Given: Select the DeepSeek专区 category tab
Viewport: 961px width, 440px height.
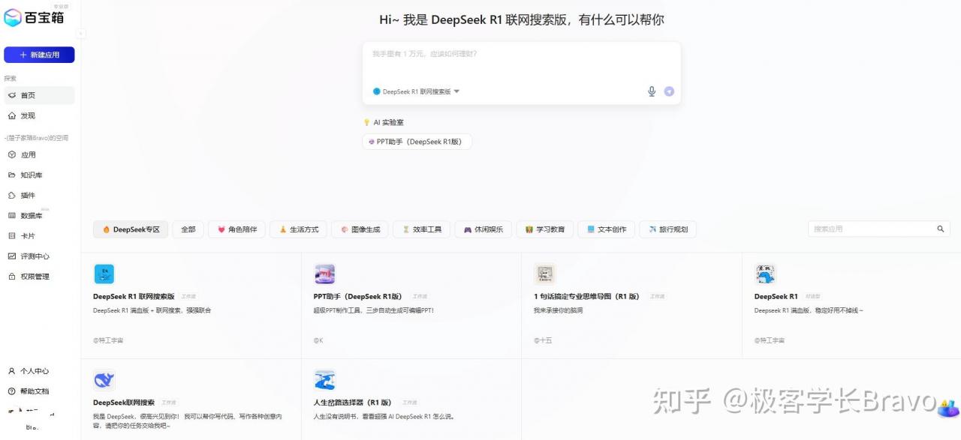Looking at the screenshot, I should [x=131, y=229].
